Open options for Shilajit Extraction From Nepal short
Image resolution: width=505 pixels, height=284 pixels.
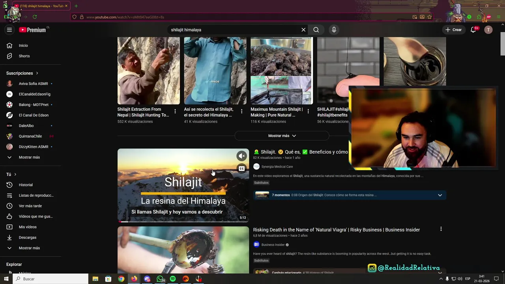tap(175, 112)
